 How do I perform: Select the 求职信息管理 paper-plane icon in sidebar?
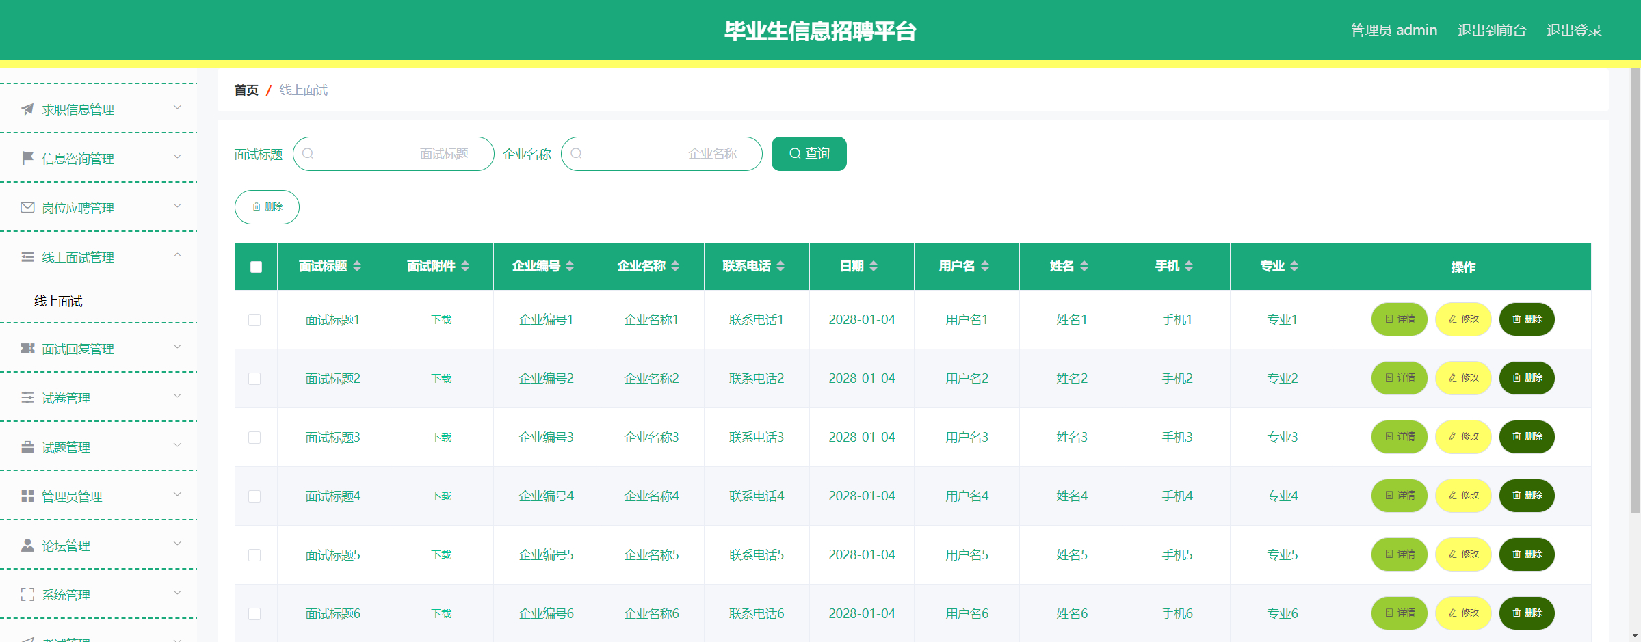[x=27, y=109]
